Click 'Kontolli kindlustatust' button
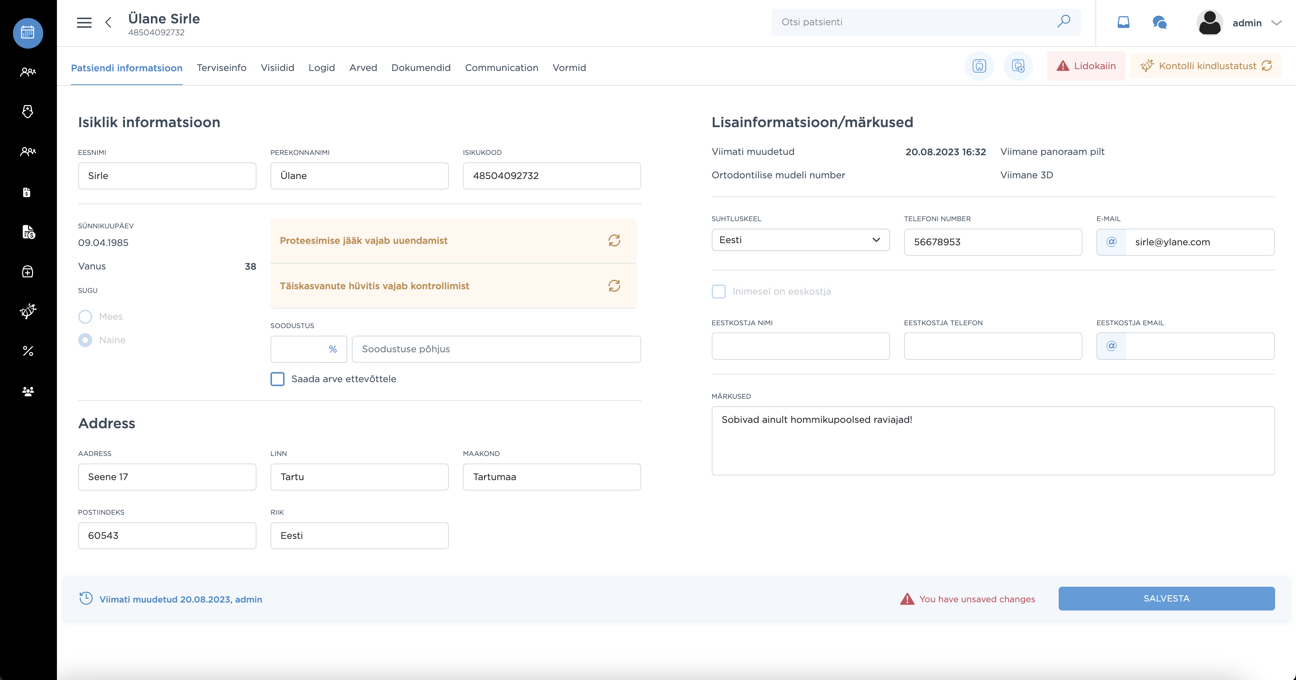Image resolution: width=1296 pixels, height=680 pixels. [1206, 66]
